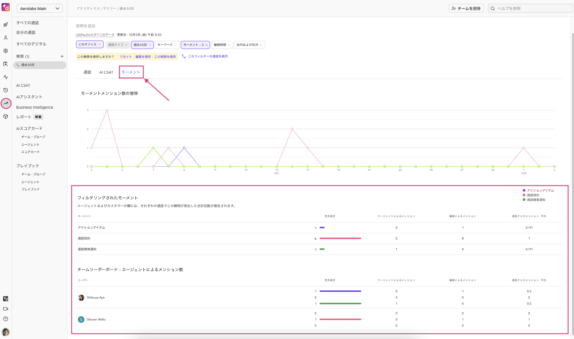Click the アクションアイテム purple legend dot
The width and height of the screenshot is (574, 339).
tap(524, 191)
